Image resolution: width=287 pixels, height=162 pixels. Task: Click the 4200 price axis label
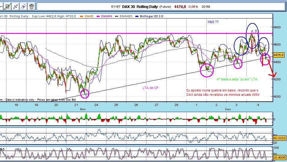coord(277,79)
